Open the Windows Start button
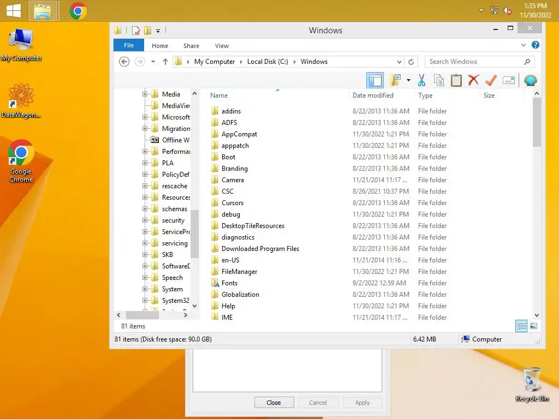This screenshot has height=419, width=559. tap(14, 11)
